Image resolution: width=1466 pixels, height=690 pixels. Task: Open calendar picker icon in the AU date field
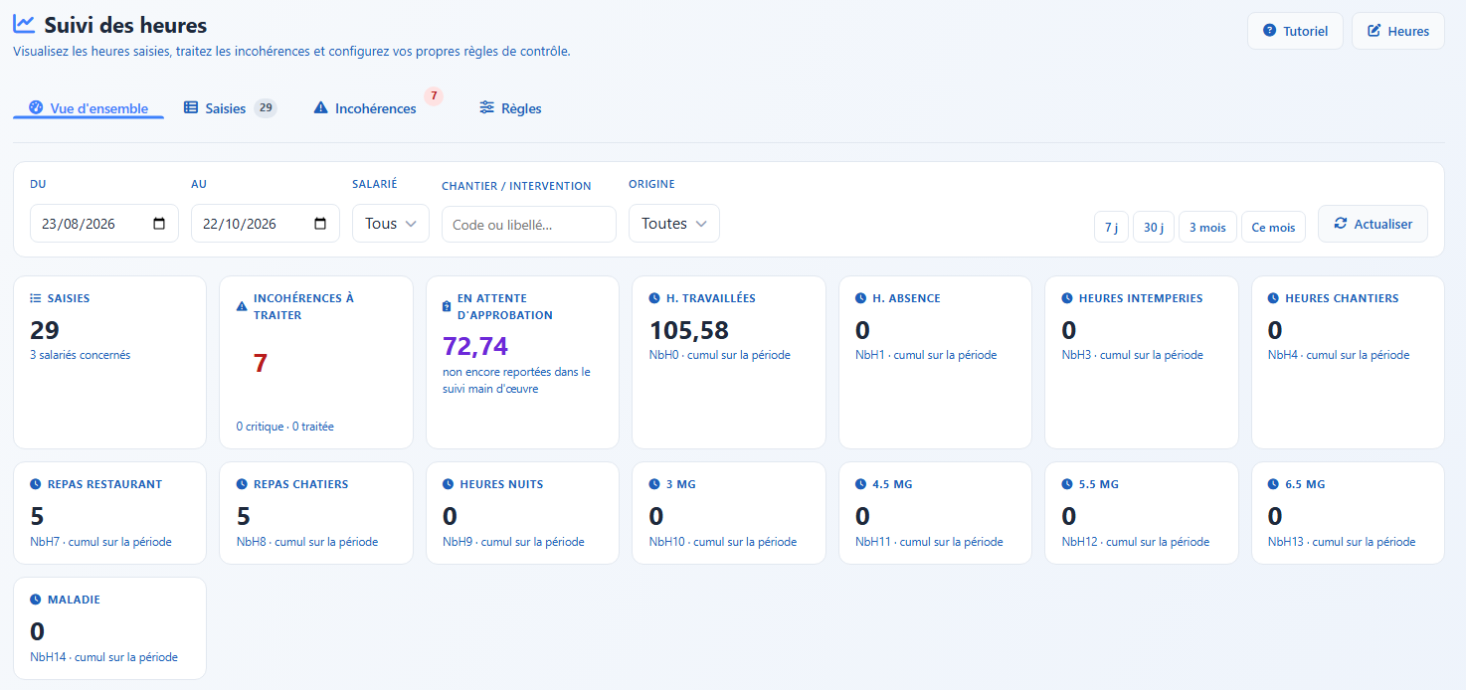click(320, 224)
